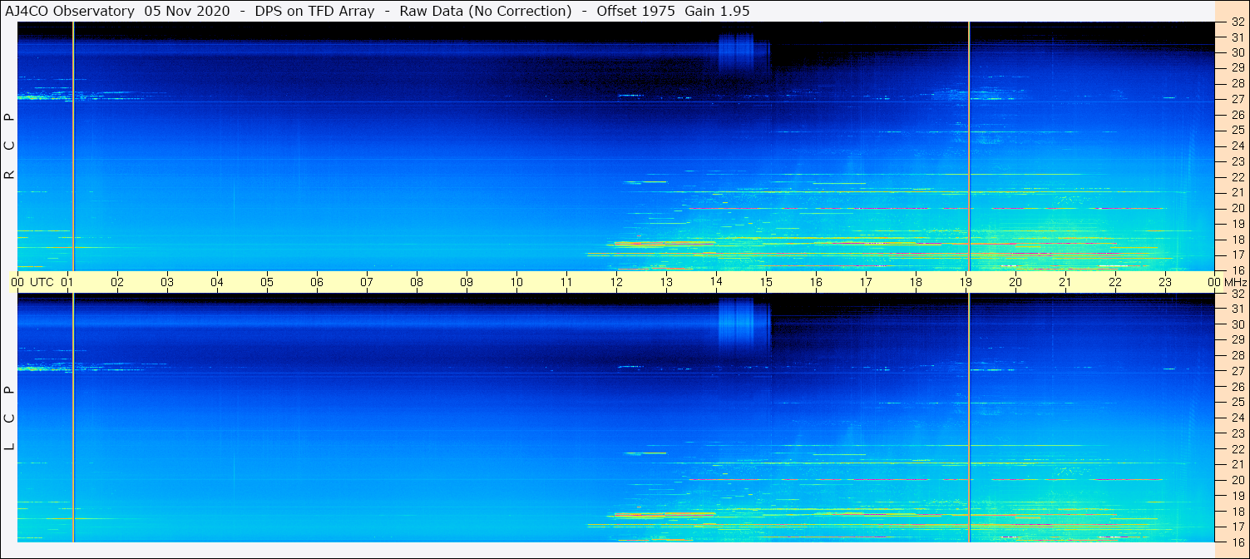Click the 16 MHz tick label of RCP panel
This screenshot has height=559, width=1250.
[1238, 270]
